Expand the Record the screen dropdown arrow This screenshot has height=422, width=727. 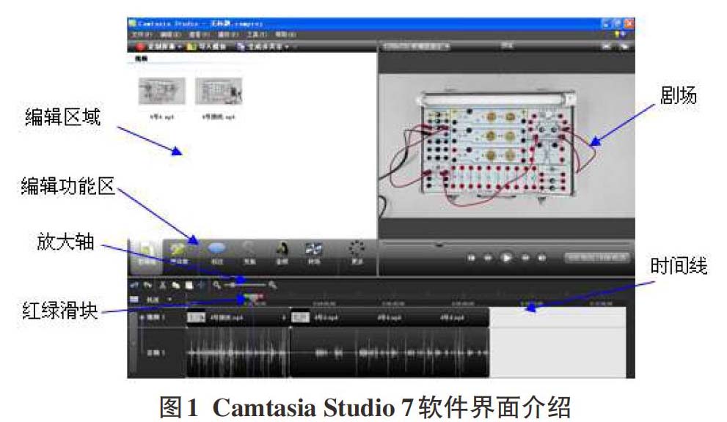coord(180,46)
